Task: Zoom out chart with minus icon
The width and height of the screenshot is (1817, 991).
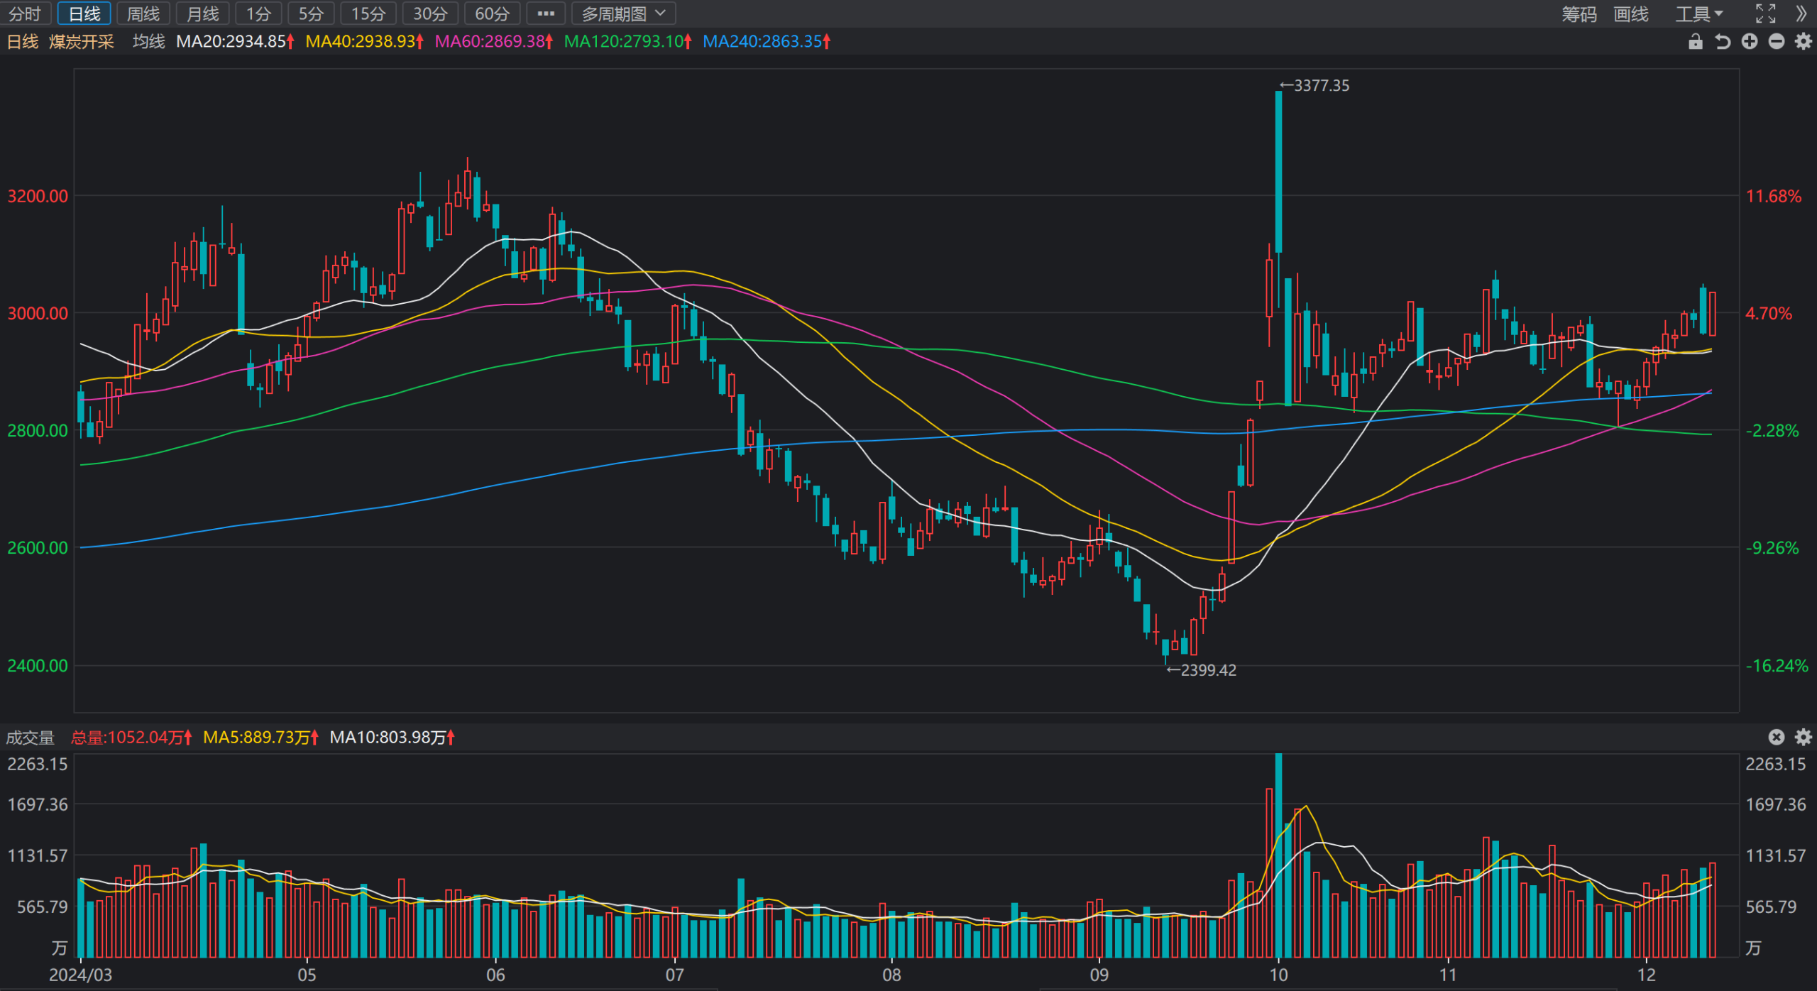Action: (x=1777, y=42)
